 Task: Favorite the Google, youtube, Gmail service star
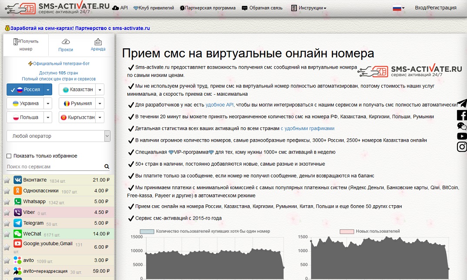pyautogui.click(x=7, y=247)
